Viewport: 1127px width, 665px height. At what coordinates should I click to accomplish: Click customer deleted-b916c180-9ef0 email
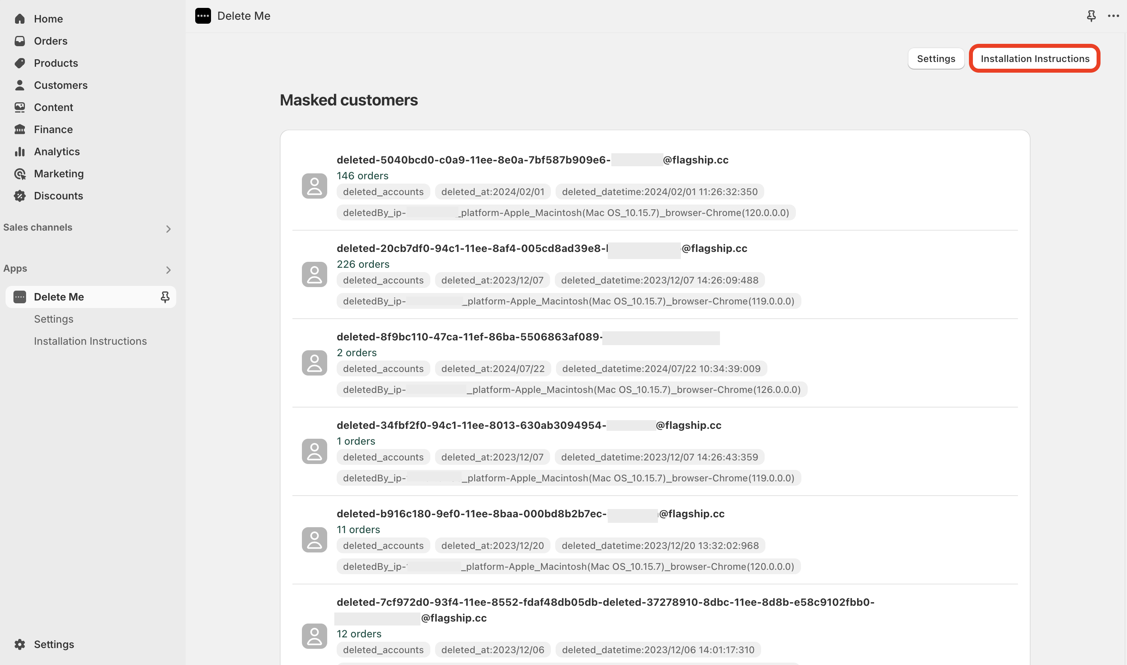[x=531, y=513]
